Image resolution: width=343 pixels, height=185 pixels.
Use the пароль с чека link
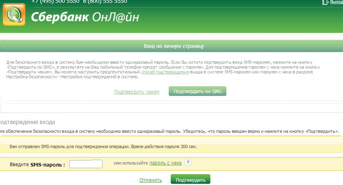pos(165,163)
